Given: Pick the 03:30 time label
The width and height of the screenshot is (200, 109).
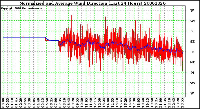Looking at the screenshot, I should tap(29, 103).
